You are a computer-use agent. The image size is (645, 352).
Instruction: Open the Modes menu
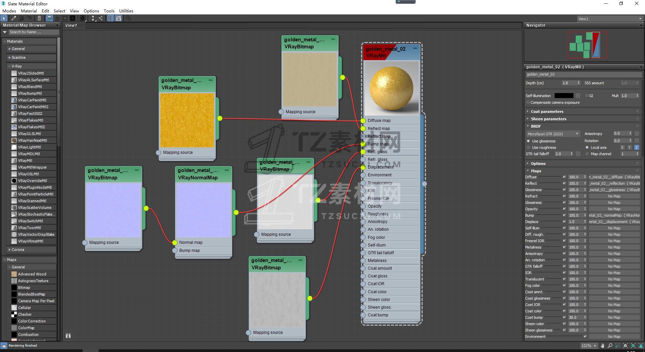click(x=9, y=11)
